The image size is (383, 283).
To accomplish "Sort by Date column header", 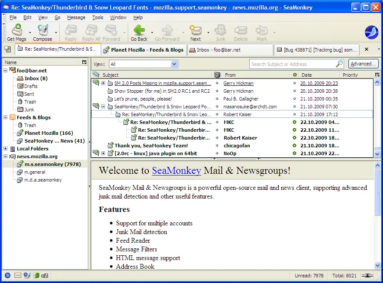I will pyautogui.click(x=319, y=75).
